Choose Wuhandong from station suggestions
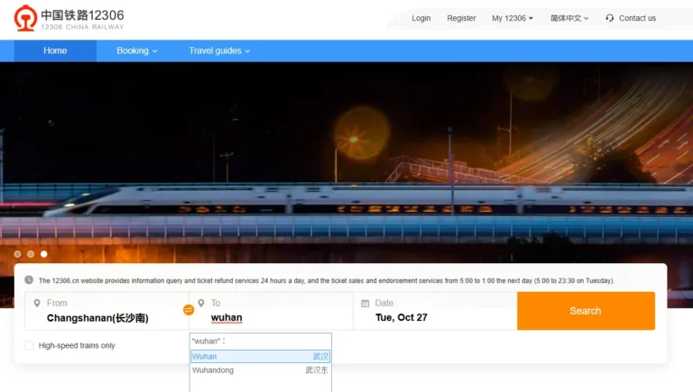 click(260, 370)
